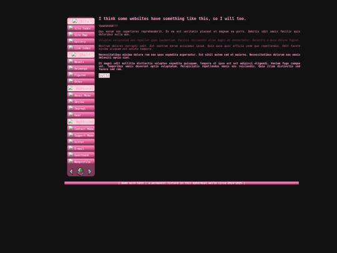Click paragraph starting 'Et magni odit mollitia'
The image size is (337, 253).
coord(200,66)
